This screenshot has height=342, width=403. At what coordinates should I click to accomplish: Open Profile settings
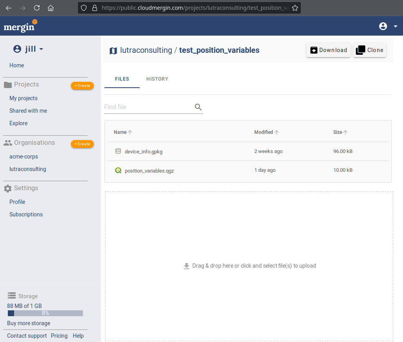click(17, 202)
